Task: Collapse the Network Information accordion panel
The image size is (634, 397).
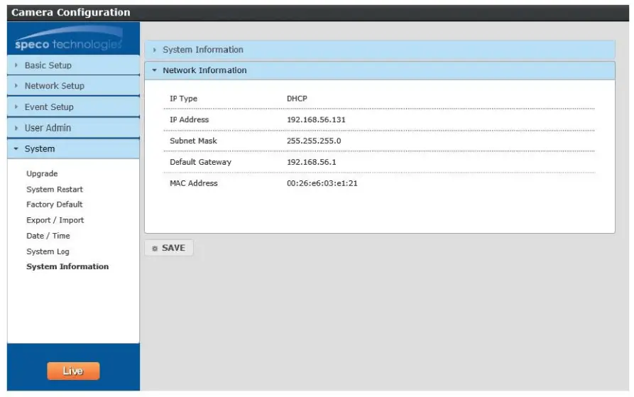Action: (380, 70)
